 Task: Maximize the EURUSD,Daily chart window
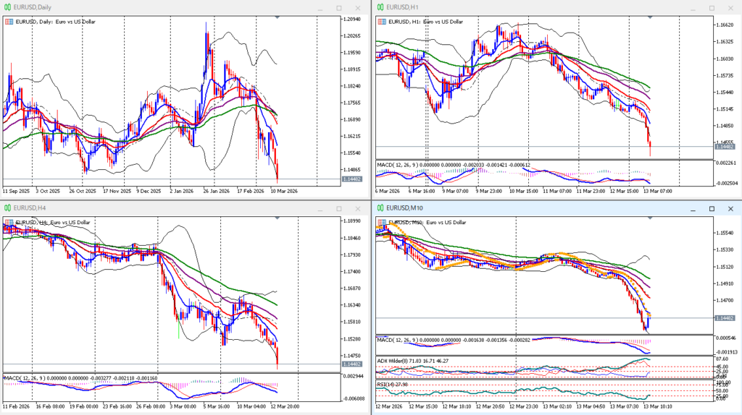click(338, 7)
